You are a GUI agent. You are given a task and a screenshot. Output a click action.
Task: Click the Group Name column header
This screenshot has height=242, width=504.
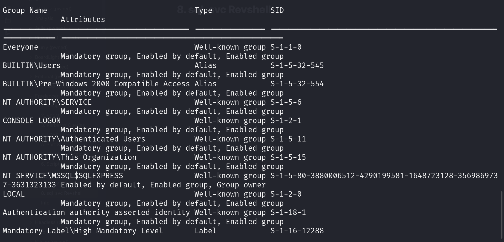pos(25,10)
